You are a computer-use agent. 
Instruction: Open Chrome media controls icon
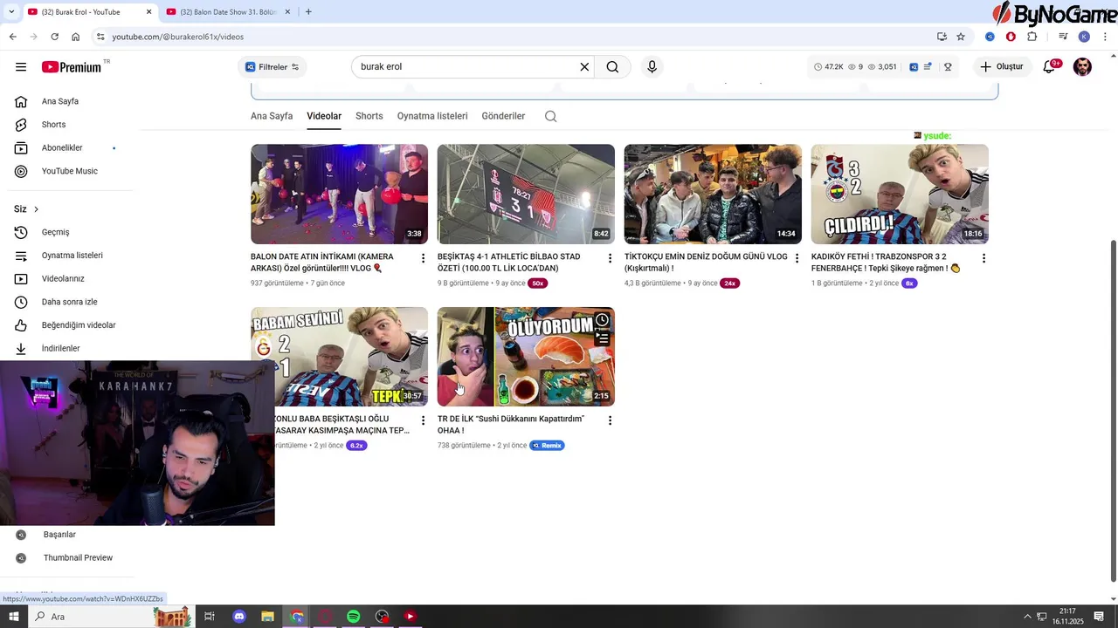click(x=1063, y=37)
